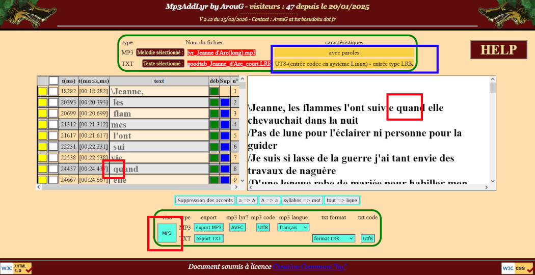Click the 'Melodie sélectionné' label button

160,52
